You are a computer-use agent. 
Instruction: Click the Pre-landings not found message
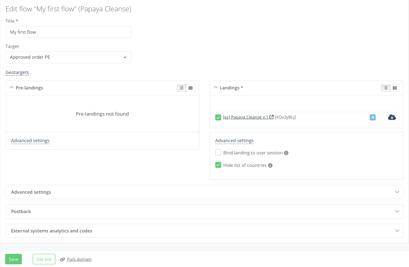102,114
